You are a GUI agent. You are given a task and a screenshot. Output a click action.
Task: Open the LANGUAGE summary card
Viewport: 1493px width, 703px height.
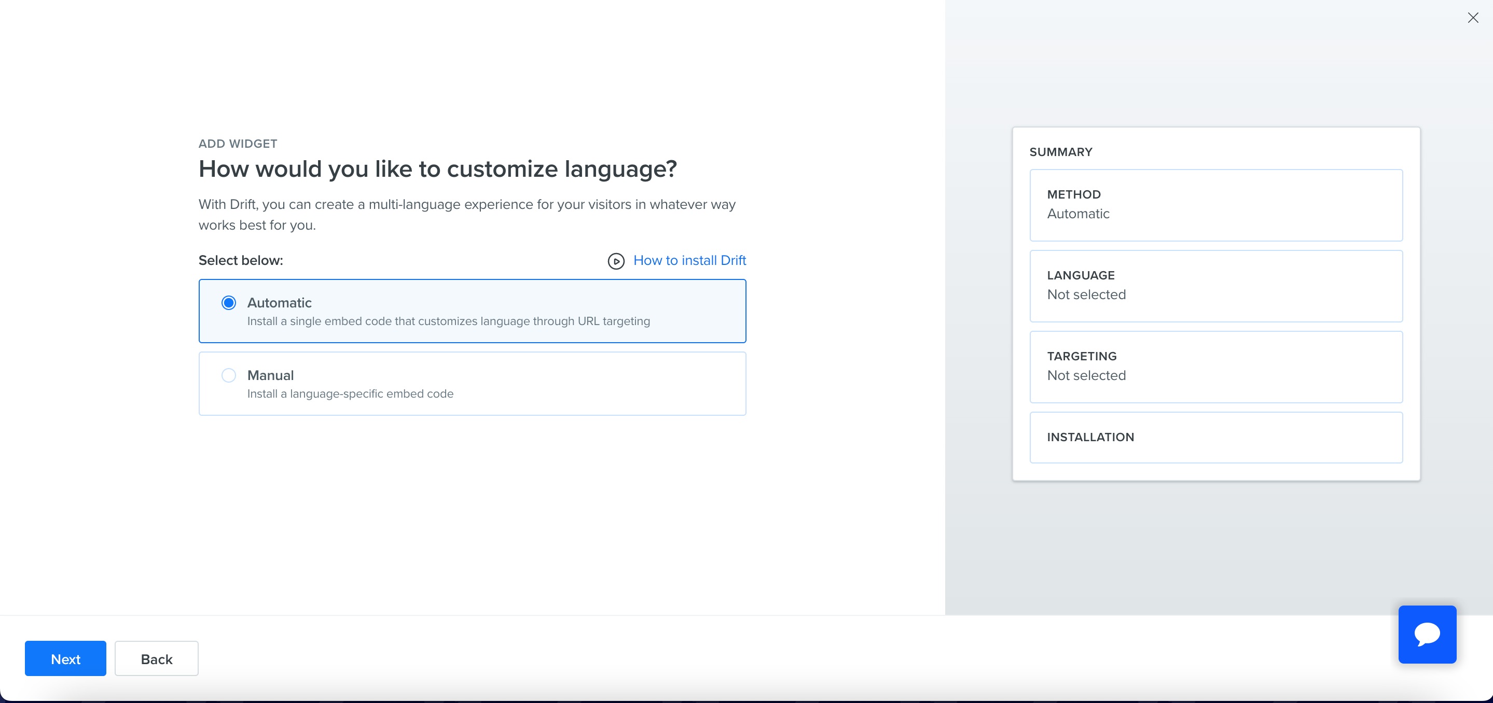1216,286
